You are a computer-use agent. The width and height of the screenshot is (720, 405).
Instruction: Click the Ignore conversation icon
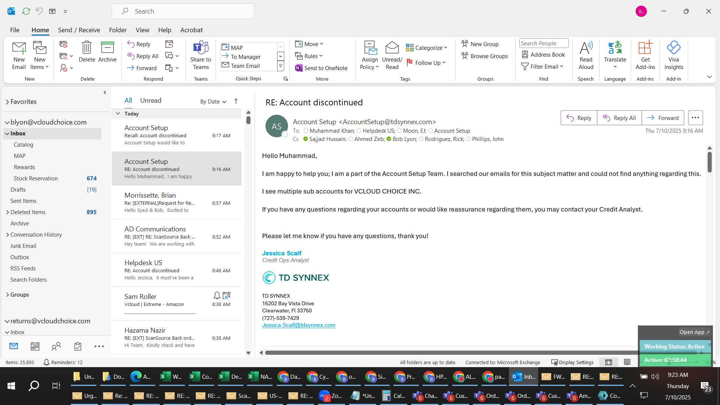click(63, 44)
